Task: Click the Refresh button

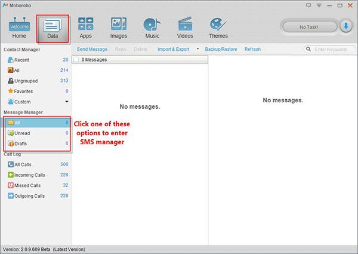Action: [x=252, y=49]
